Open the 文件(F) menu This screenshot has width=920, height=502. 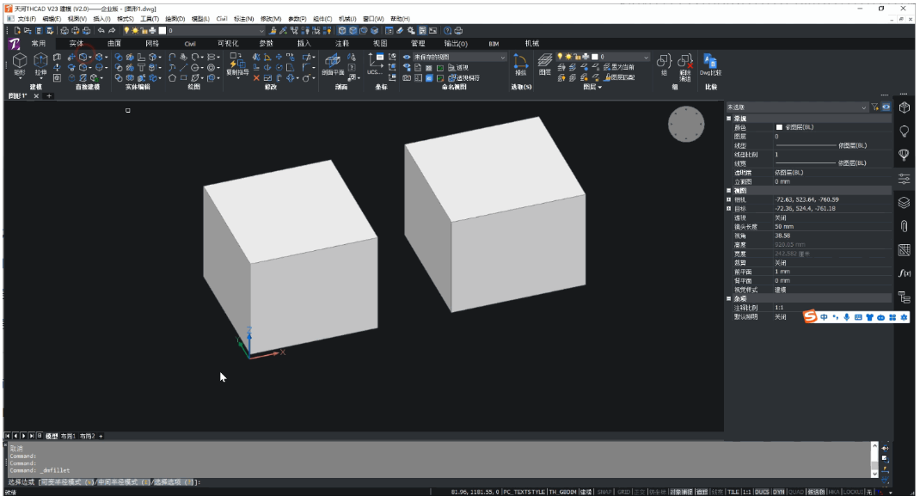[27, 19]
